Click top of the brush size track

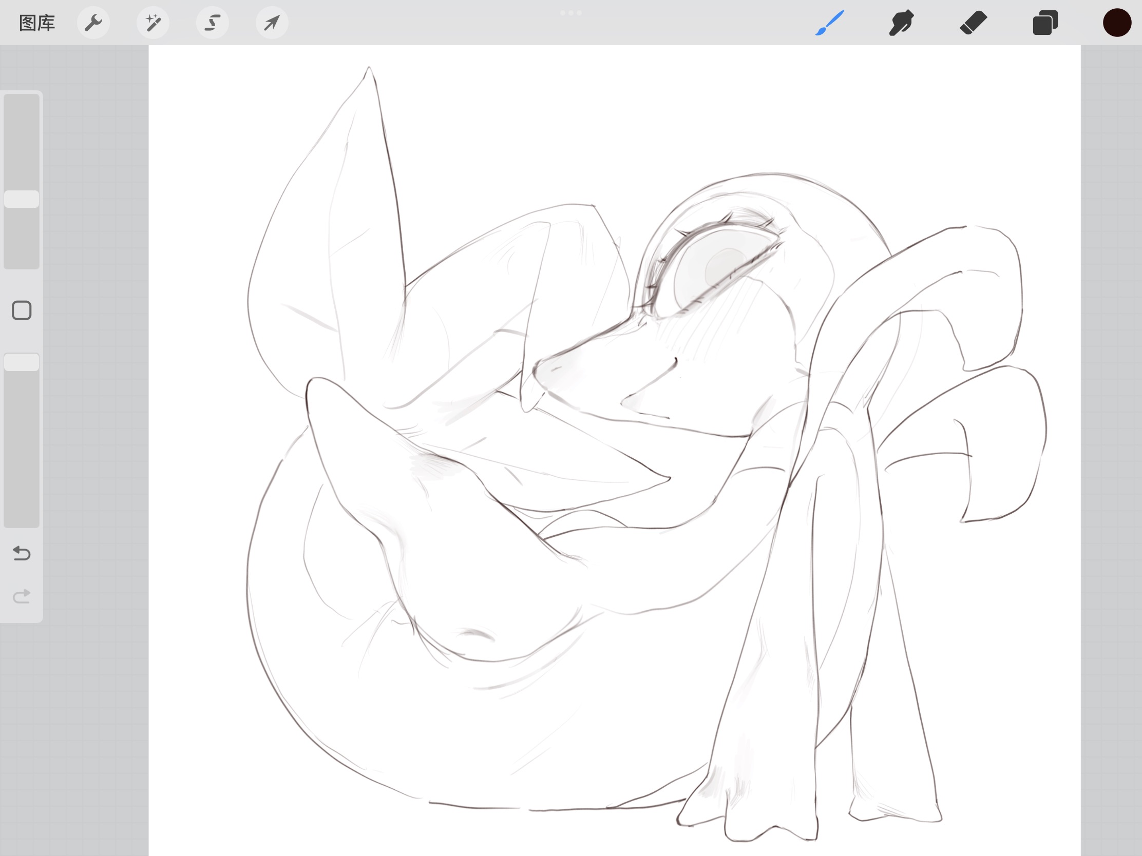click(22, 103)
